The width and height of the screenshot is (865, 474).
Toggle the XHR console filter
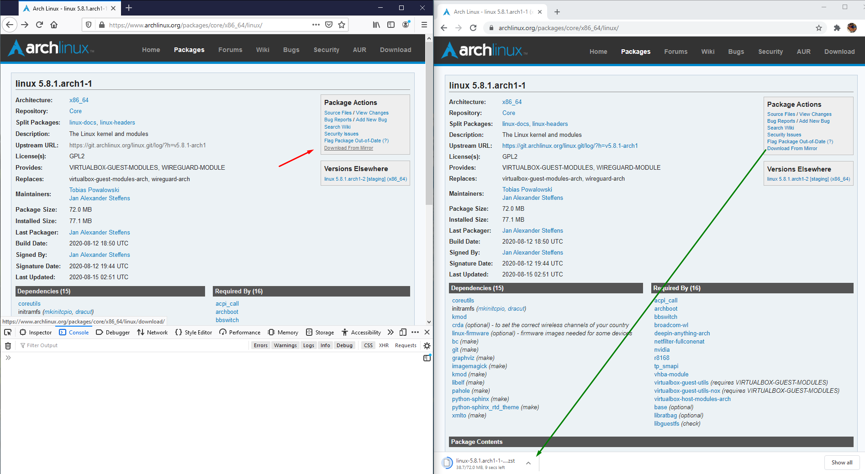click(x=384, y=345)
